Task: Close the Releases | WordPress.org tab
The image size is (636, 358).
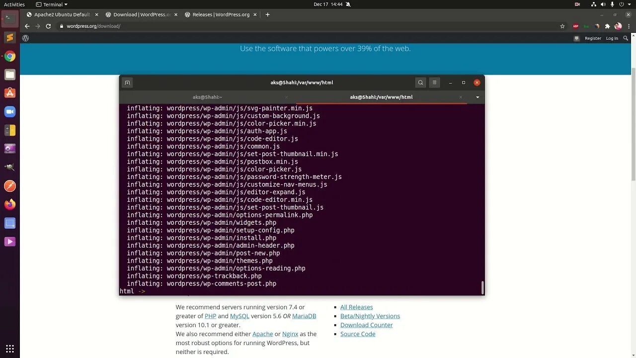Action: click(x=254, y=14)
